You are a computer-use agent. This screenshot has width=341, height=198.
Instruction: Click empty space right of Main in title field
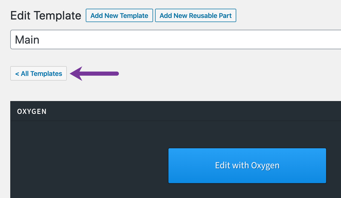[x=180, y=40]
